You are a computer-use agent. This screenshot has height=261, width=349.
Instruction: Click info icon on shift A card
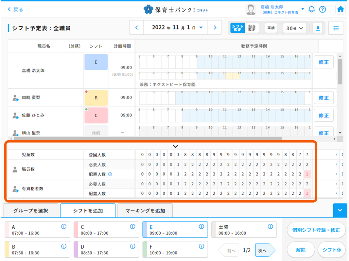pos(64,227)
